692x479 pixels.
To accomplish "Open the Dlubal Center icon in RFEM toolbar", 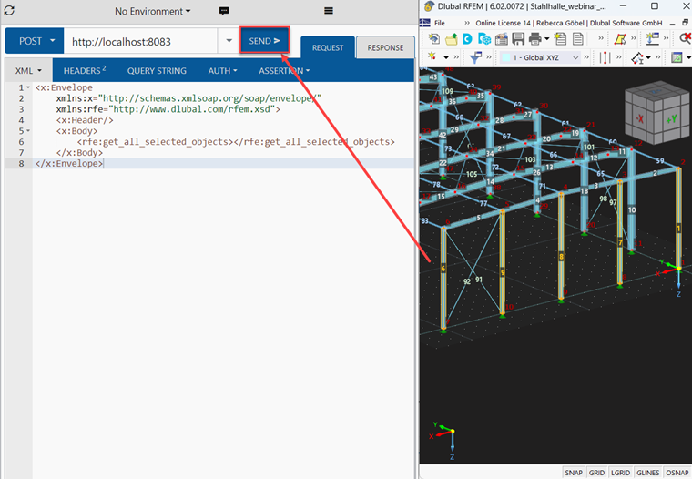I will pos(467,39).
